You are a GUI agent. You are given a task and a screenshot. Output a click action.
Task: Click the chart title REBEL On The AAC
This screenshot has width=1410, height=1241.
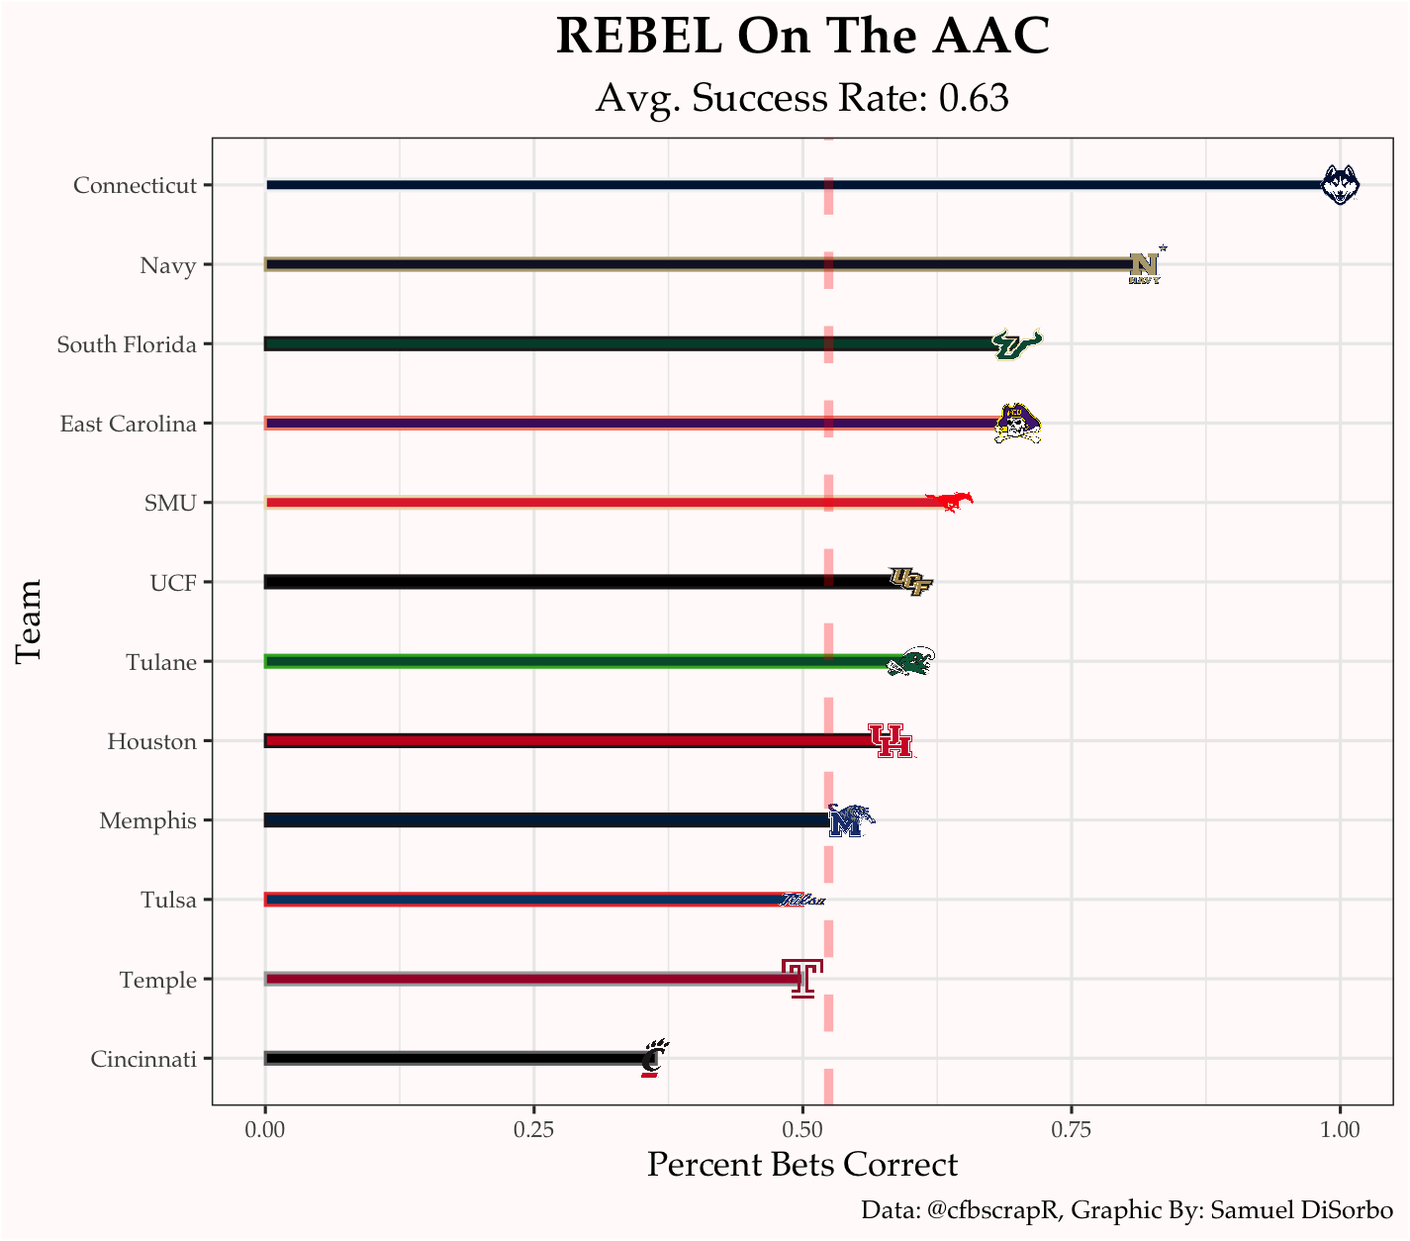[802, 38]
